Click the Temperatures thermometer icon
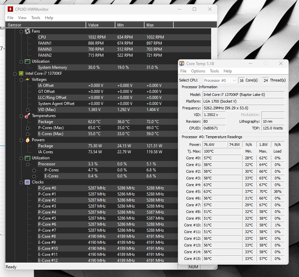Viewport: 299px width, 277px height. click(27, 116)
